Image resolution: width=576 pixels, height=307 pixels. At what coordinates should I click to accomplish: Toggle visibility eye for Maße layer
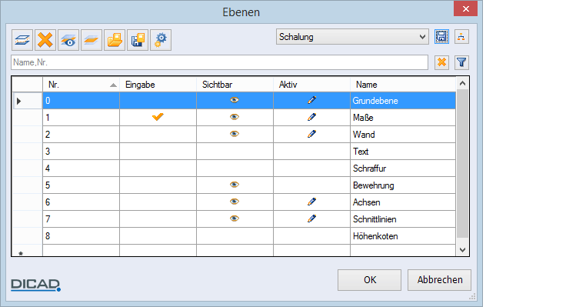click(x=235, y=117)
